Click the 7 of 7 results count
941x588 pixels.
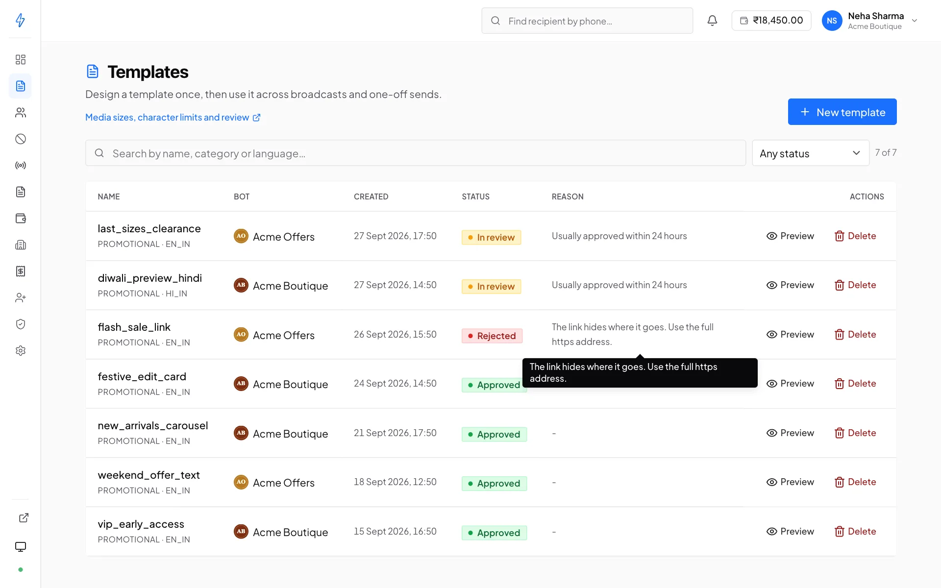click(x=886, y=153)
